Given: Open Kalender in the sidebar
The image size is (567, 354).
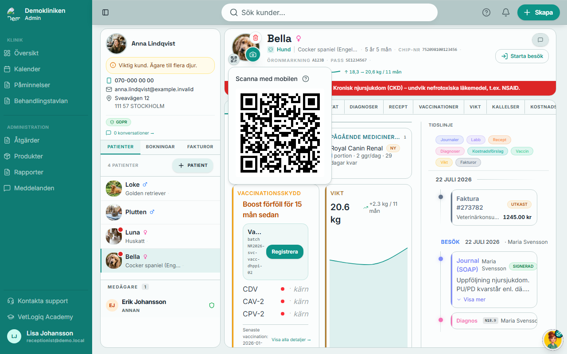Looking at the screenshot, I should pos(46,69).
